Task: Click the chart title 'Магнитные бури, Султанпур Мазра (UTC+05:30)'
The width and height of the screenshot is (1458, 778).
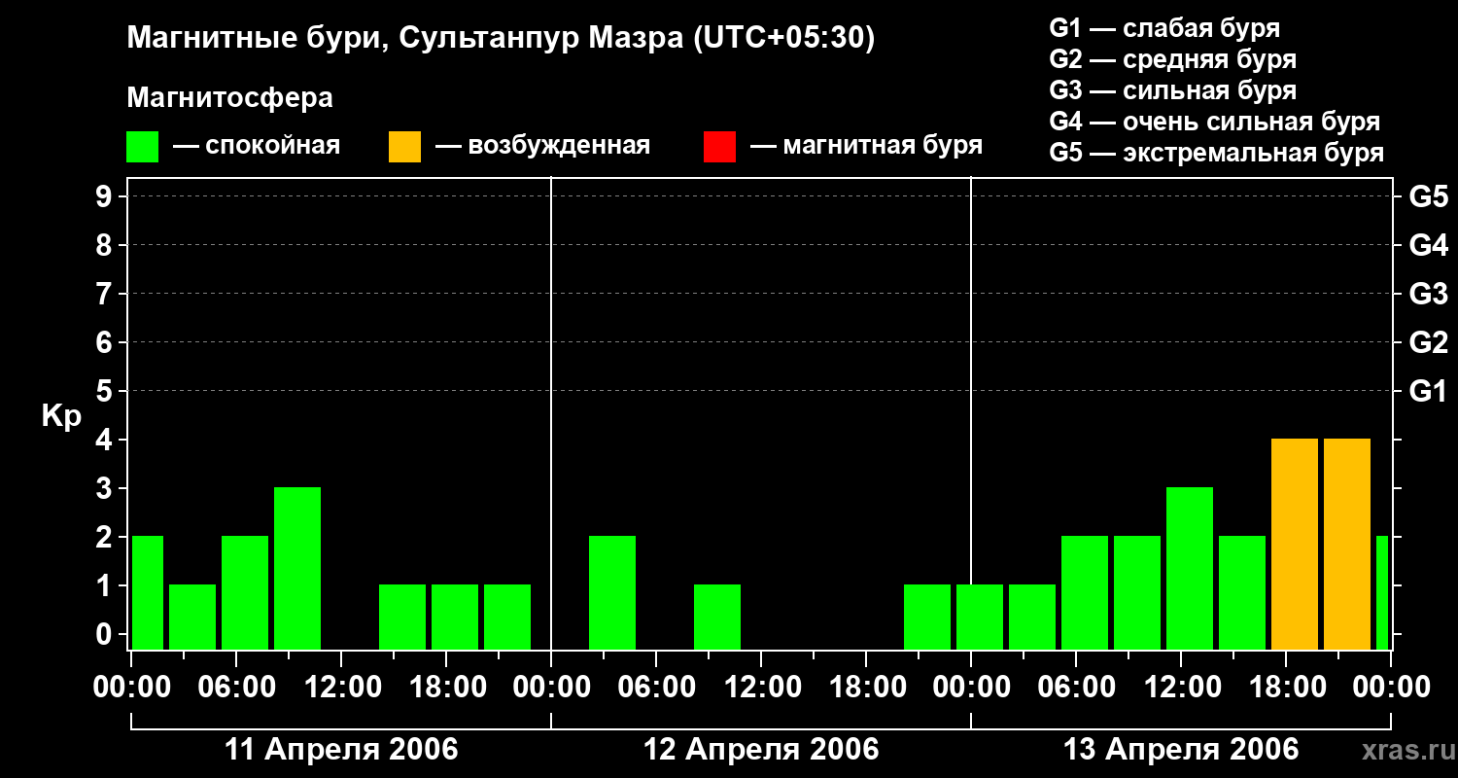Action: [501, 39]
